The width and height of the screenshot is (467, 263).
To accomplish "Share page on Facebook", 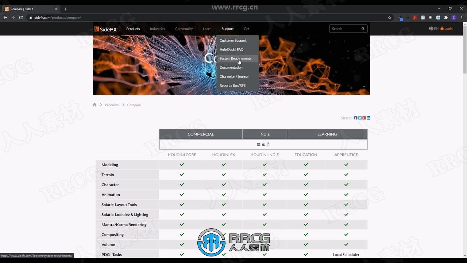I will [355, 118].
